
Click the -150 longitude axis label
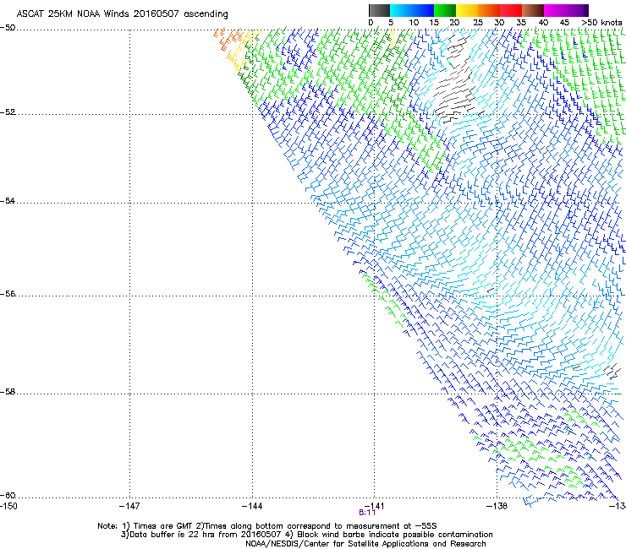[x=8, y=506]
